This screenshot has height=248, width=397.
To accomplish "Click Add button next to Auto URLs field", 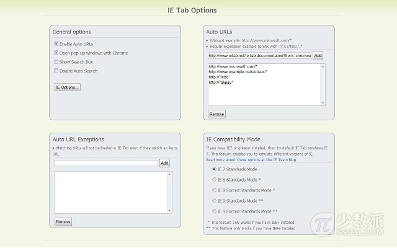I will point(318,56).
